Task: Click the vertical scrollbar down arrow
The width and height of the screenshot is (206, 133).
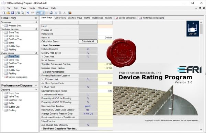Action: point(201,130)
